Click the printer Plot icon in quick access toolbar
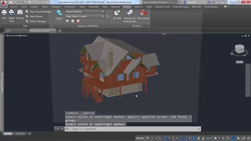The width and height of the screenshot is (251, 141). tap(30, 2)
